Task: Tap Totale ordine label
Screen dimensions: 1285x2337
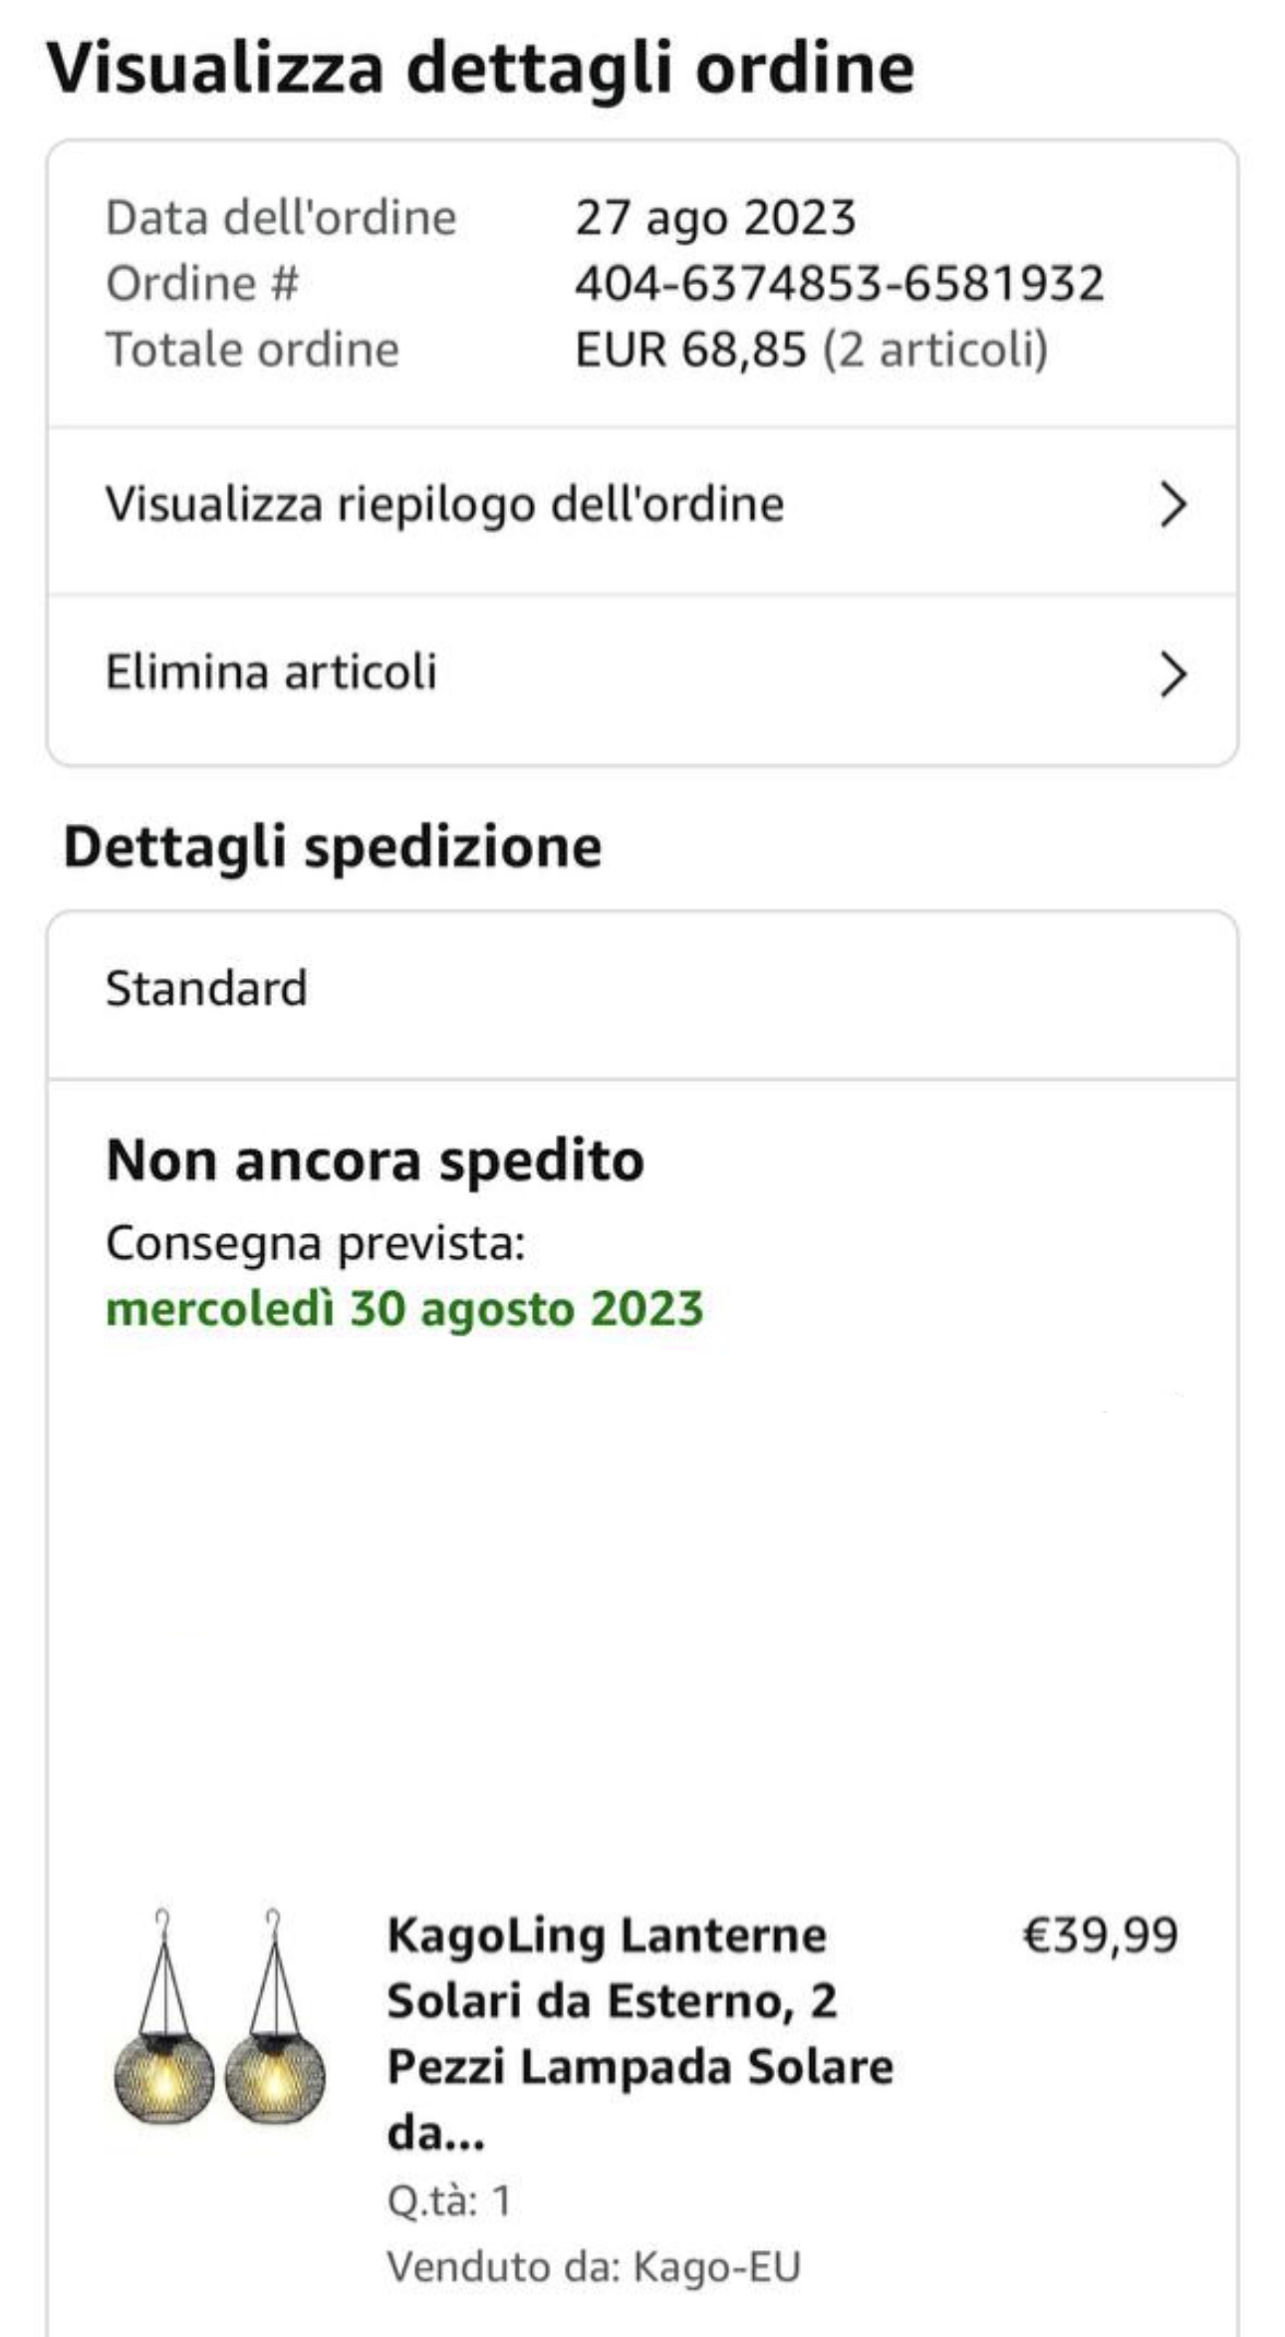Action: (x=253, y=350)
